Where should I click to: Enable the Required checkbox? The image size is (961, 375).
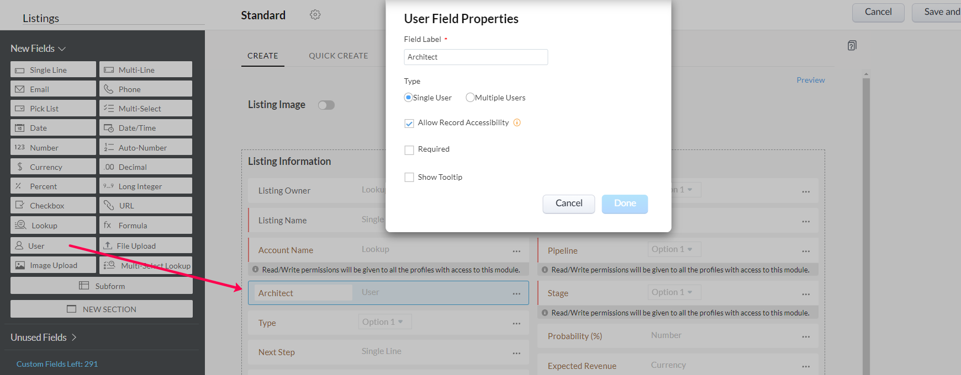click(x=409, y=150)
